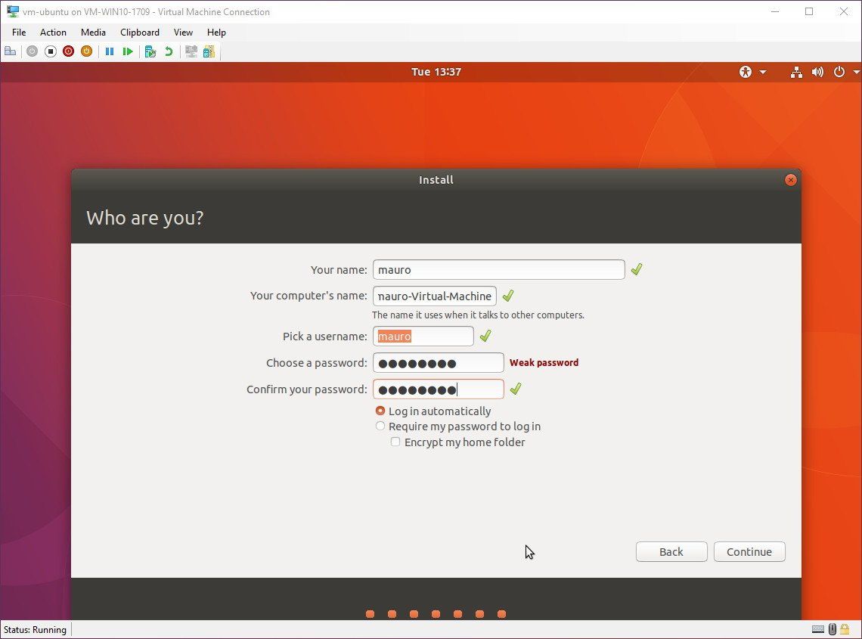862x639 pixels.
Task: Click the greyed Start VM toolbar icon
Action: [x=32, y=51]
